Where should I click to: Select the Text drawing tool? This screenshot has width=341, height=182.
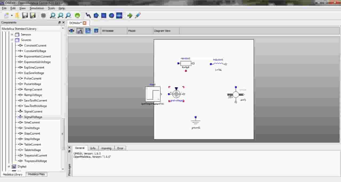pyautogui.click(x=119, y=15)
